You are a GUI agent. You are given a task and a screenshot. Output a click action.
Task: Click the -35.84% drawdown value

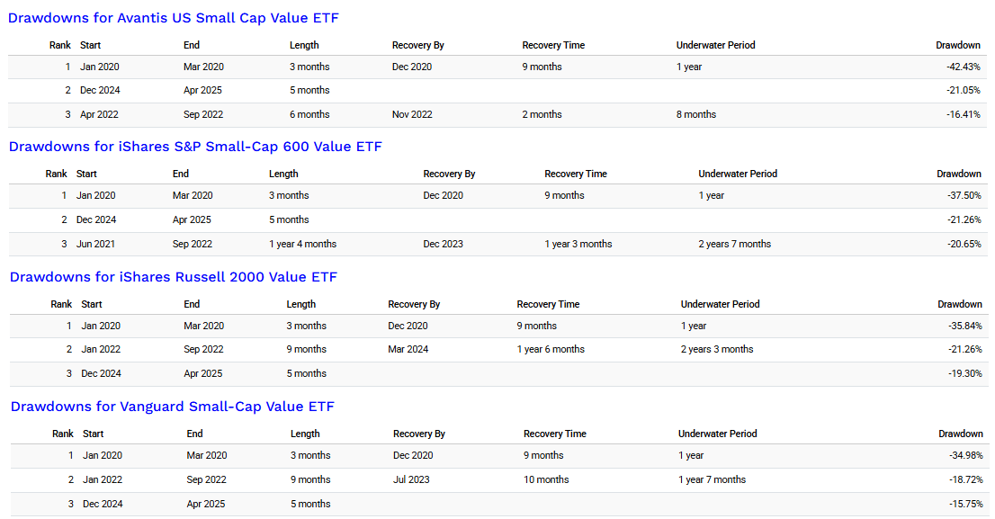[964, 326]
